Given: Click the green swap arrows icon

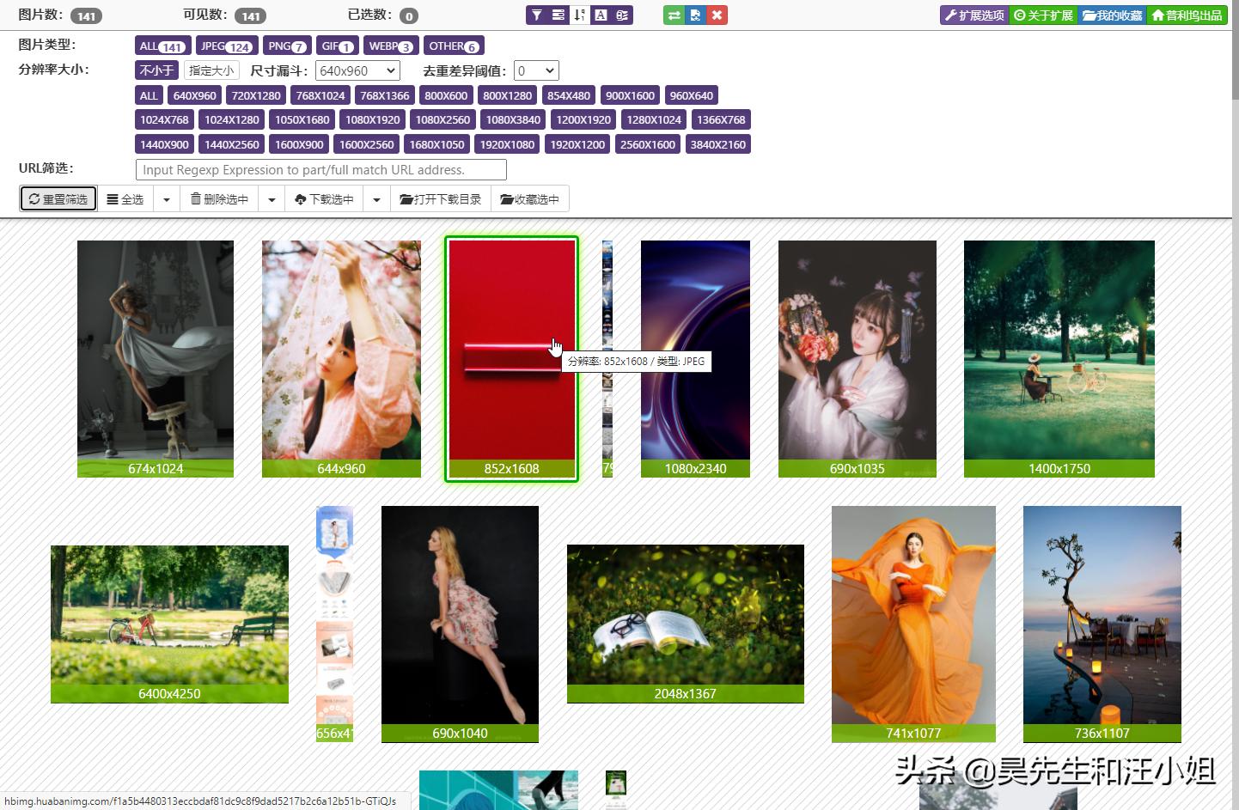Looking at the screenshot, I should pos(674,15).
